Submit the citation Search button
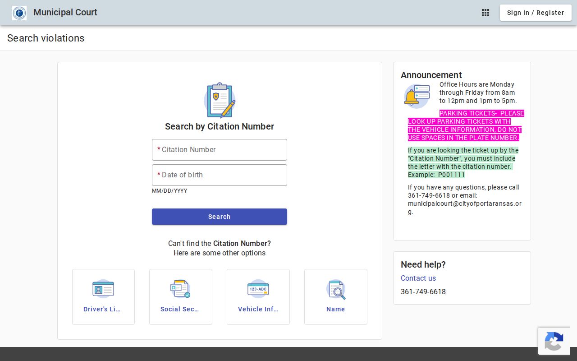This screenshot has width=577, height=361. (x=220, y=217)
